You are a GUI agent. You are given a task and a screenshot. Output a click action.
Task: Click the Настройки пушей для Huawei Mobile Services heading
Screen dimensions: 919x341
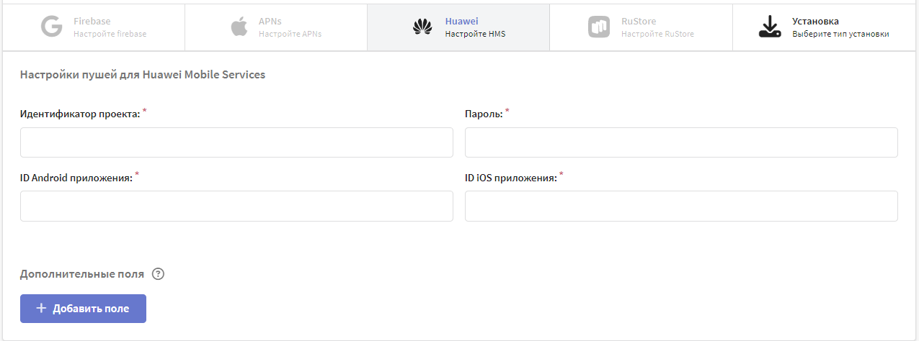tap(143, 74)
